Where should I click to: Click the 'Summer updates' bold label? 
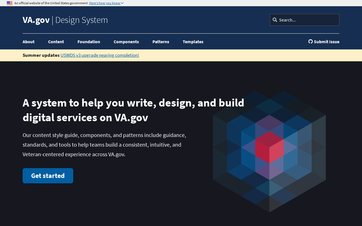coord(41,55)
